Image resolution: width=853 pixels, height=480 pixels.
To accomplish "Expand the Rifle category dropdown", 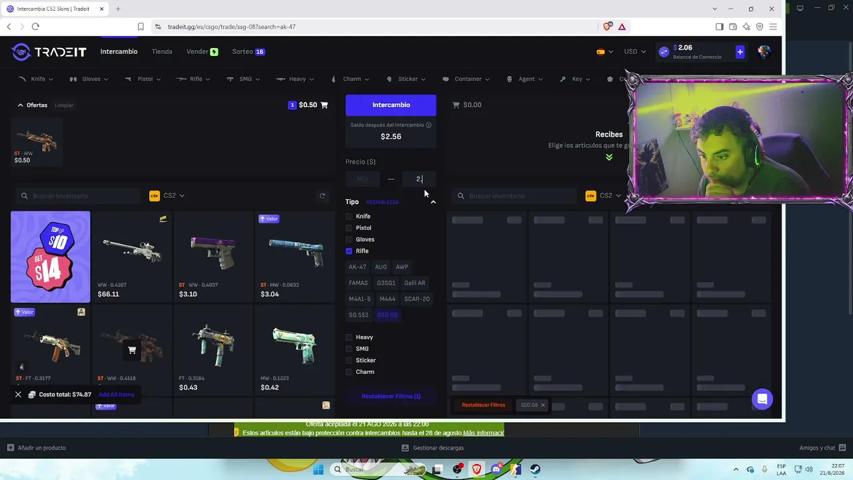I will (193, 79).
